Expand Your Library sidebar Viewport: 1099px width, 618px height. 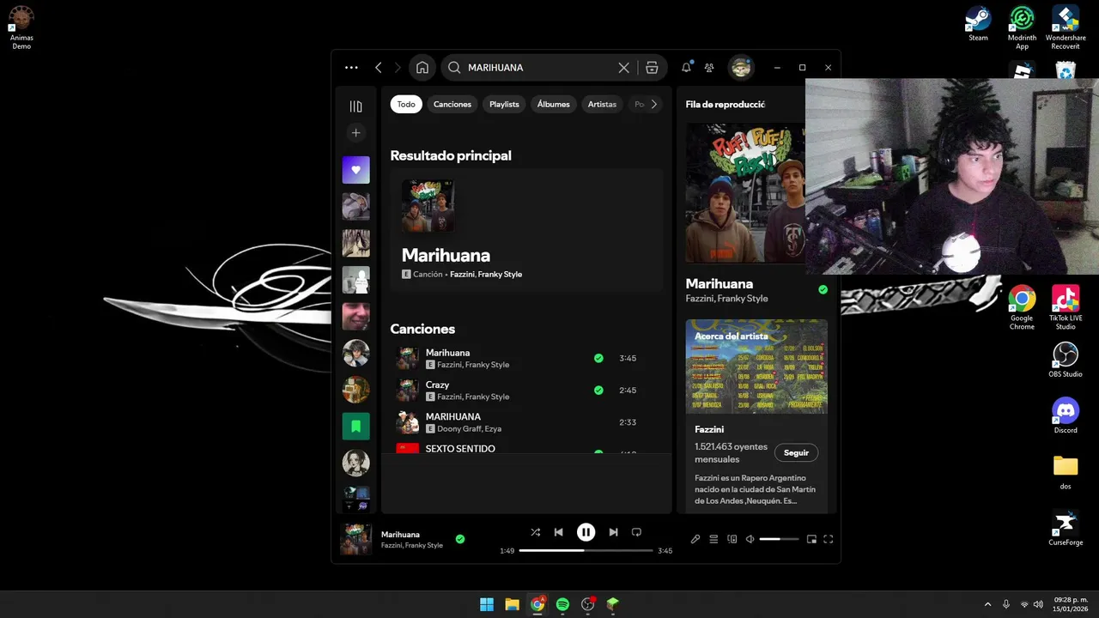[356, 106]
